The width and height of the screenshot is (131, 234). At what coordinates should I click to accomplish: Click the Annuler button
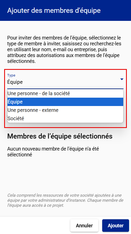coord(84,225)
